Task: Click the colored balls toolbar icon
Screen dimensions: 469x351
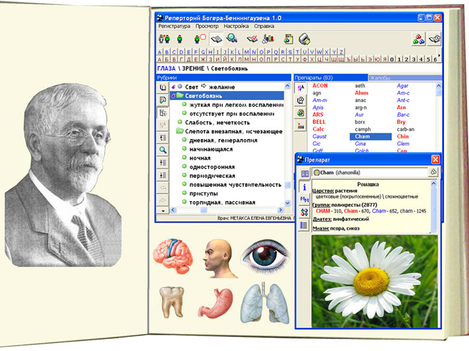Action: click(418, 39)
